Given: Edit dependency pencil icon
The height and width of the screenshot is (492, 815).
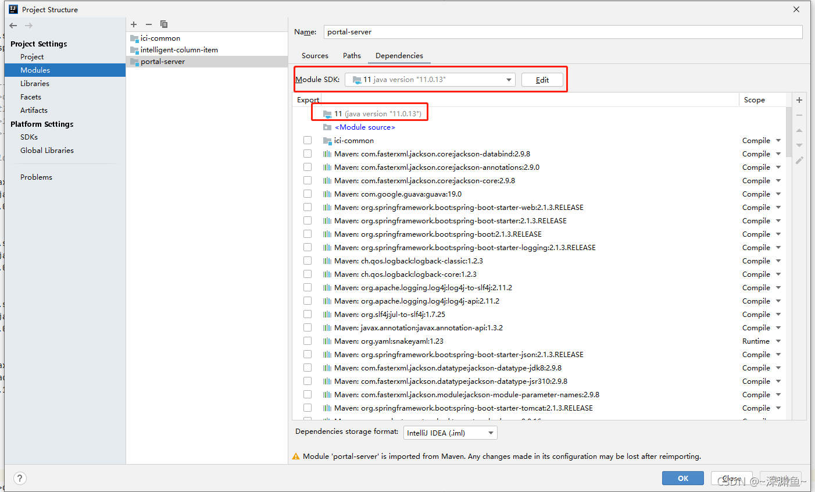Looking at the screenshot, I should (x=799, y=160).
